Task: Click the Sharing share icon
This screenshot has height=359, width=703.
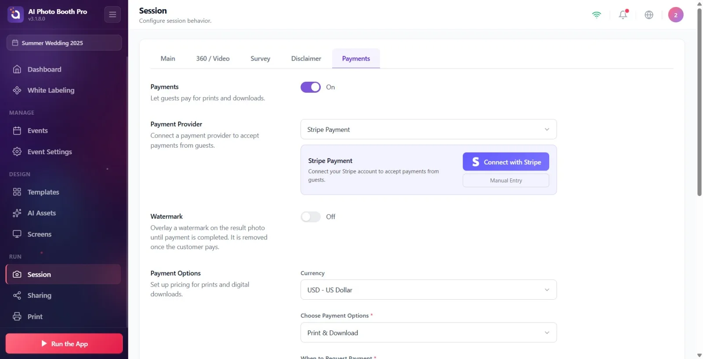Action: (x=17, y=295)
